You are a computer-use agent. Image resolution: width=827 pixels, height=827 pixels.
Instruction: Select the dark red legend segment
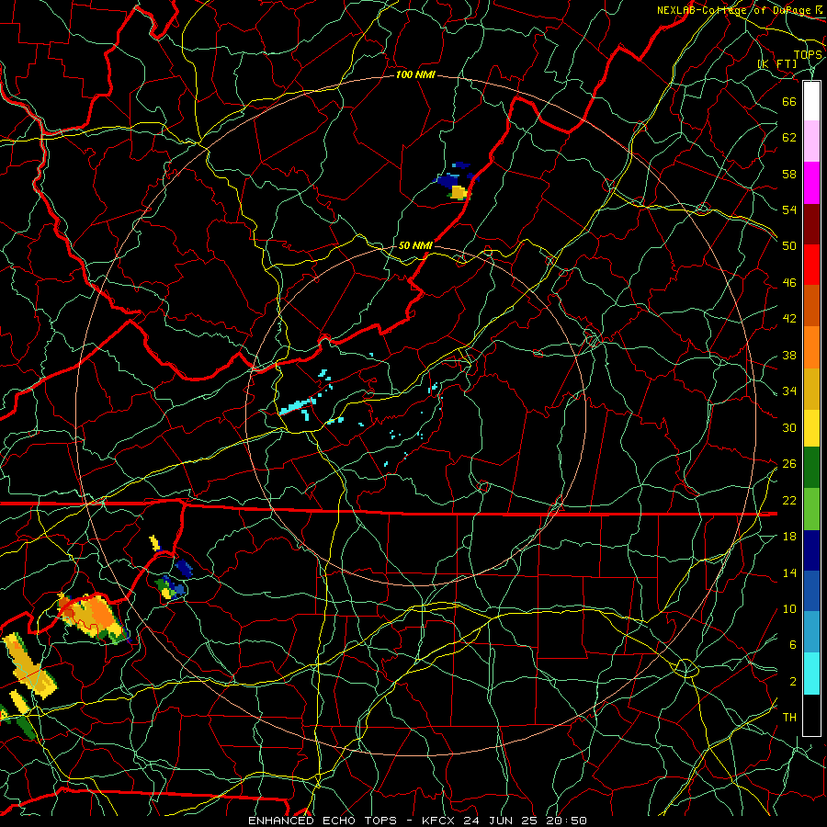pyautogui.click(x=811, y=223)
